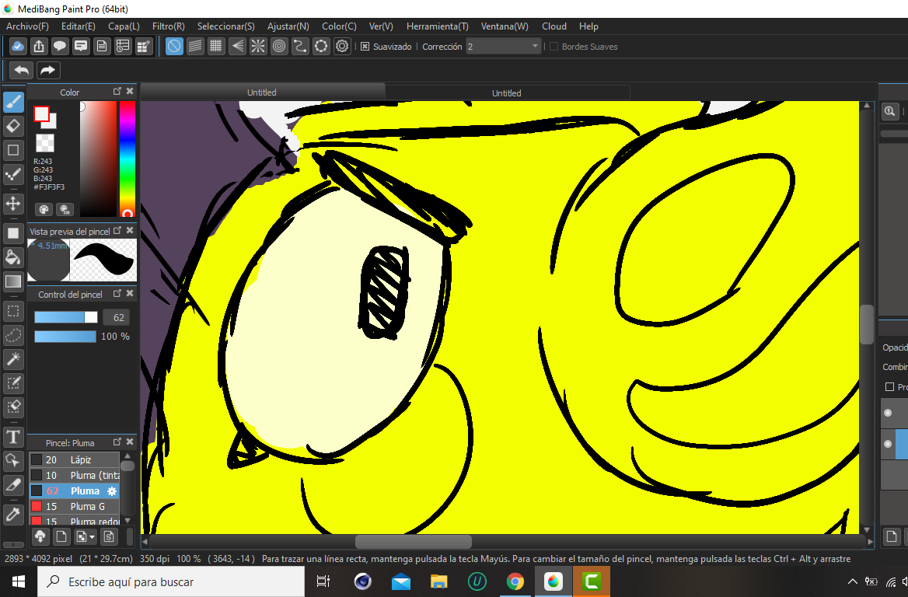908x597 pixels.
Task: Click the cloud save icon
Action: coord(18,47)
